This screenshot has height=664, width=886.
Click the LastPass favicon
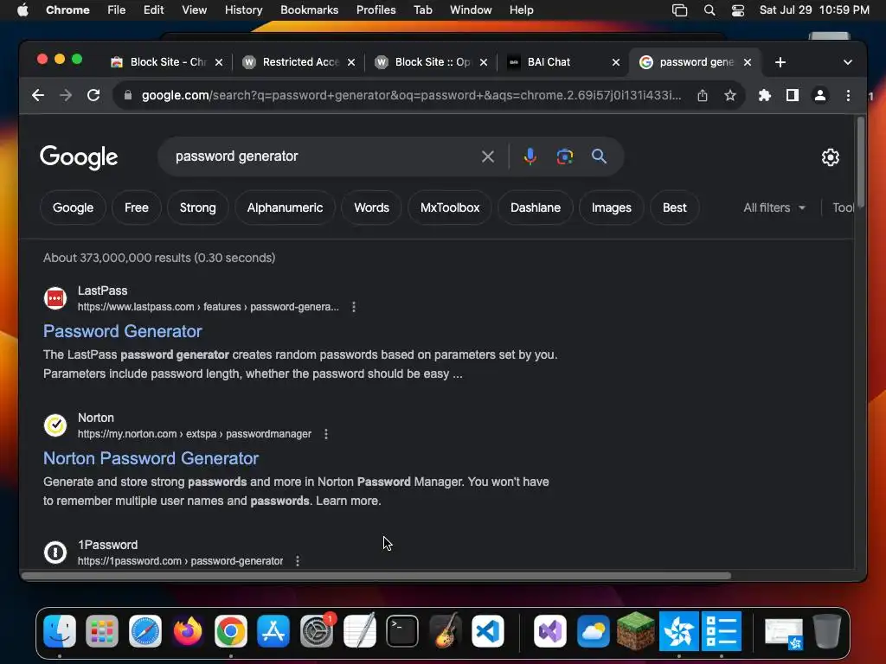[x=55, y=298]
